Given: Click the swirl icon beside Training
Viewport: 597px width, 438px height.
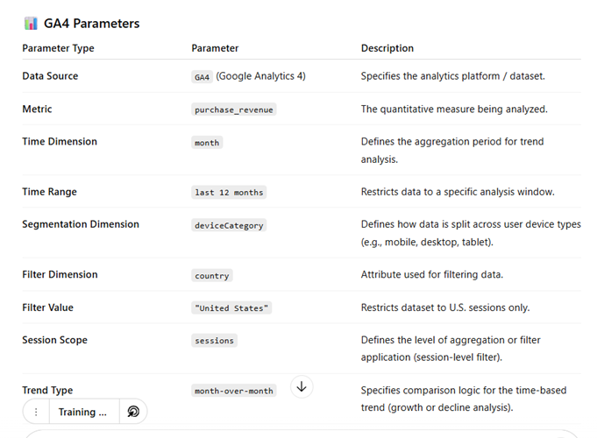Looking at the screenshot, I should pyautogui.click(x=133, y=412).
